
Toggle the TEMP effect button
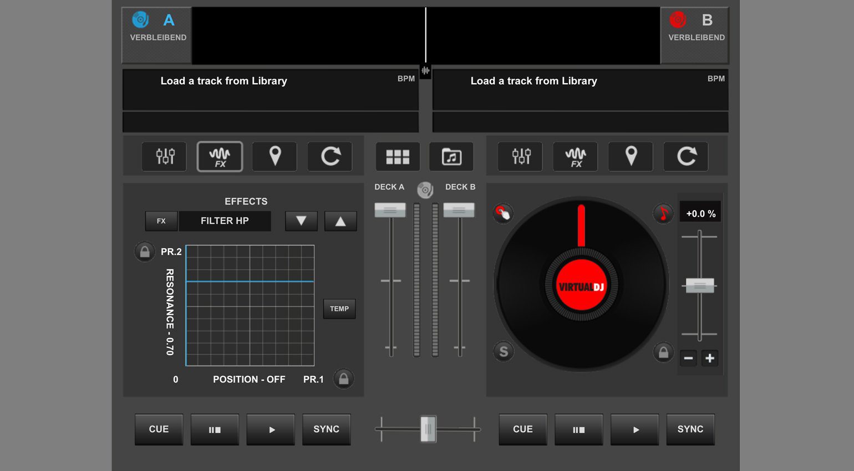(339, 309)
